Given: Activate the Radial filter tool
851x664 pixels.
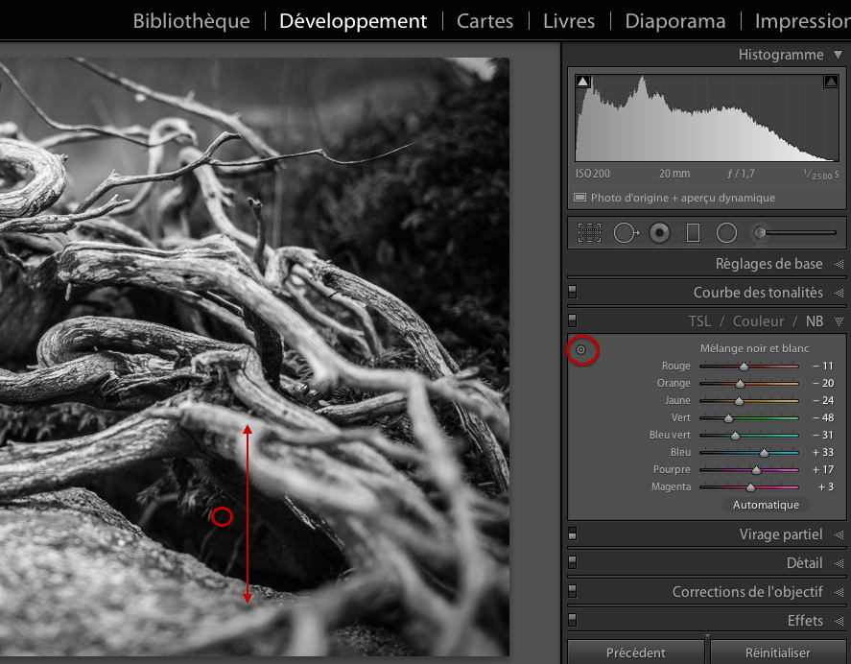Looking at the screenshot, I should 726,231.
